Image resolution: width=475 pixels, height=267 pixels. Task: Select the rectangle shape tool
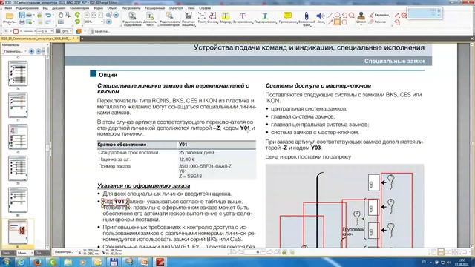(x=337, y=22)
